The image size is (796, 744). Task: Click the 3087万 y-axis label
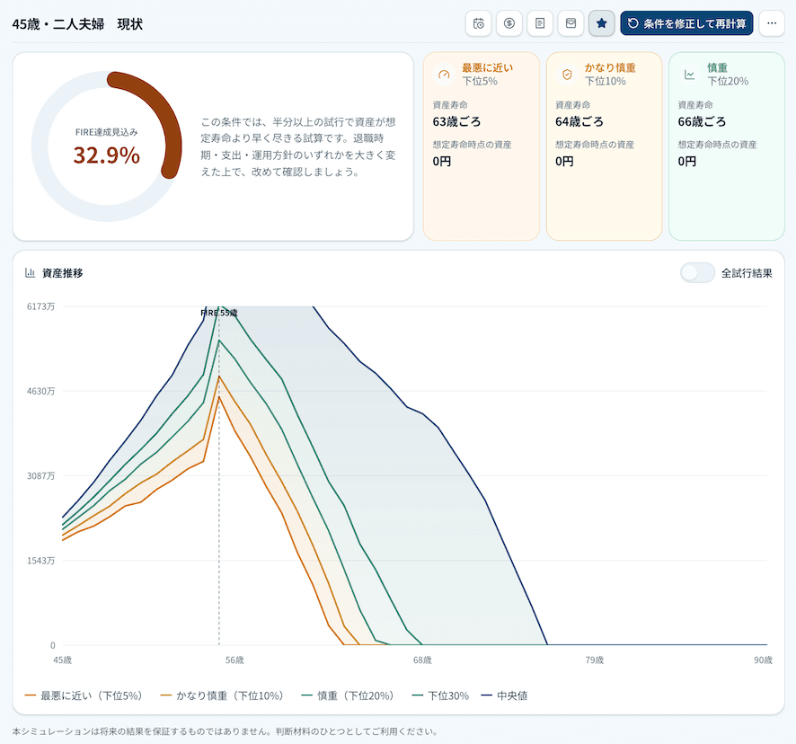click(x=40, y=476)
